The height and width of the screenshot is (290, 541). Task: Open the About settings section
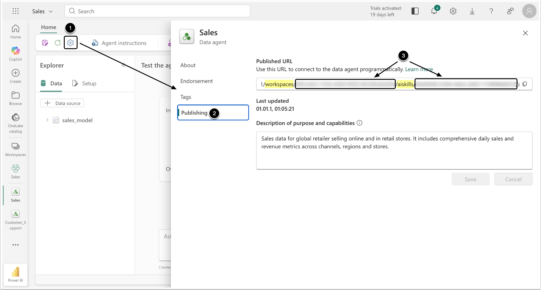coord(188,65)
